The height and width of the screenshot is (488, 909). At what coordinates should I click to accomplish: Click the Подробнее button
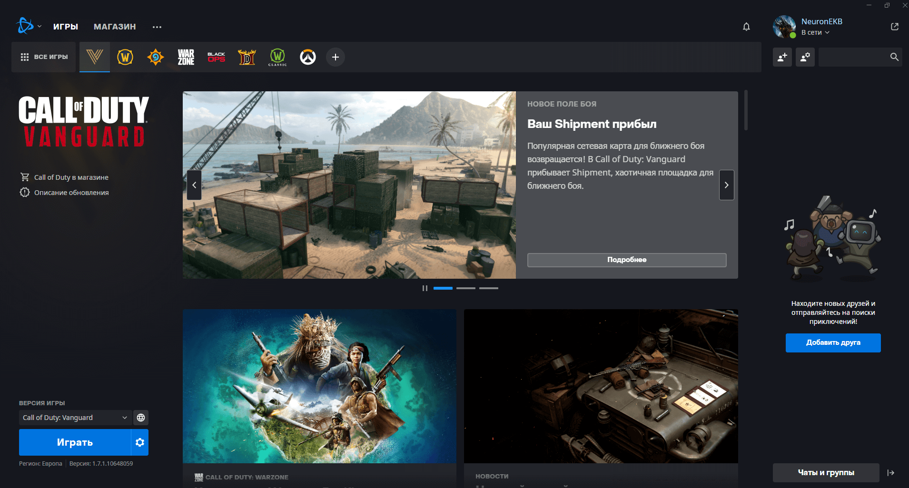coord(627,260)
